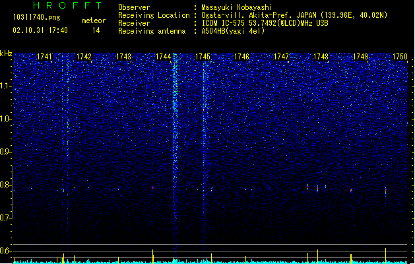Click the 1745 time axis label
Image resolution: width=415 pixels, height=264 pixels.
pyautogui.click(x=203, y=57)
